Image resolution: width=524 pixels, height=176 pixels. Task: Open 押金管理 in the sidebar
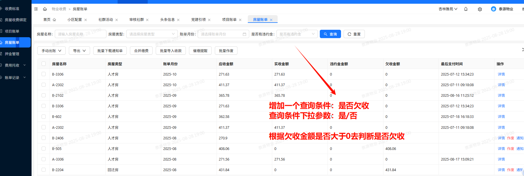click(x=12, y=54)
